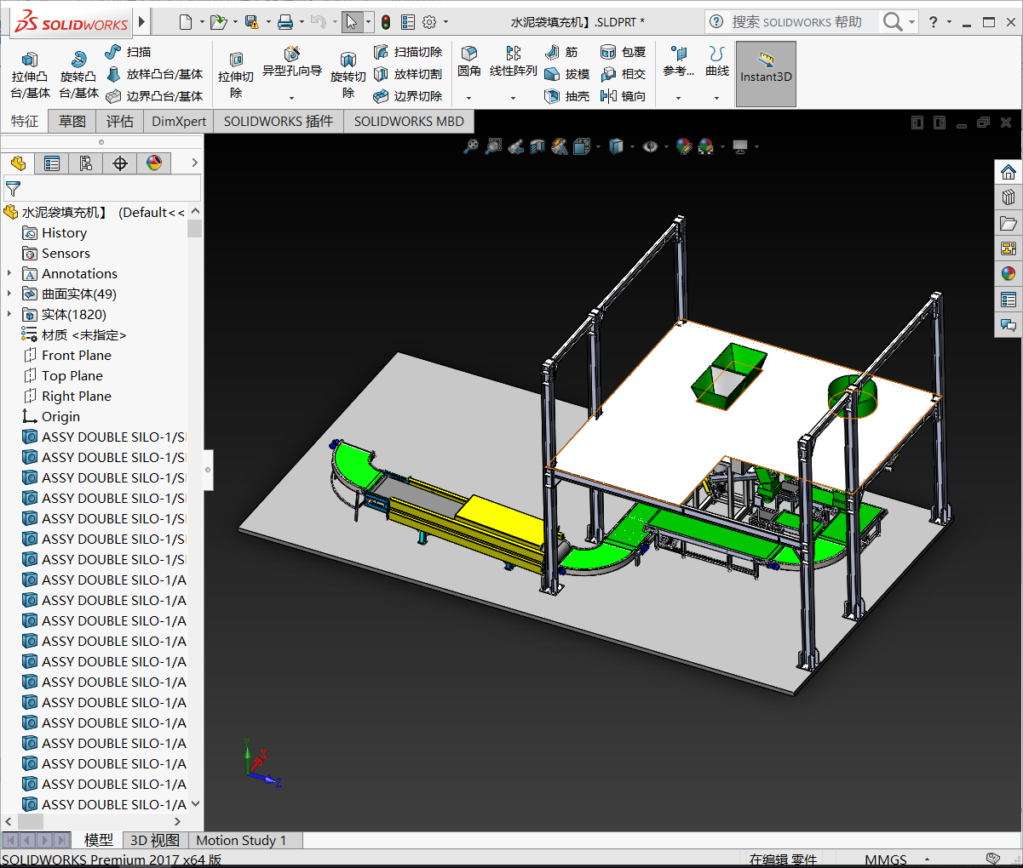Click the rebuild traffic light icon

(386, 22)
